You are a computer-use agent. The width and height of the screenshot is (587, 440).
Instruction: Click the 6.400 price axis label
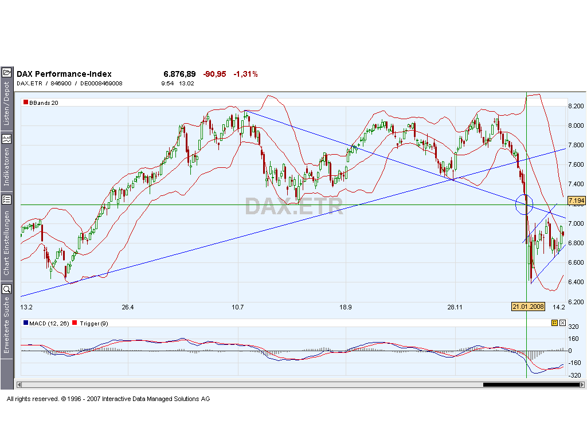pos(576,282)
